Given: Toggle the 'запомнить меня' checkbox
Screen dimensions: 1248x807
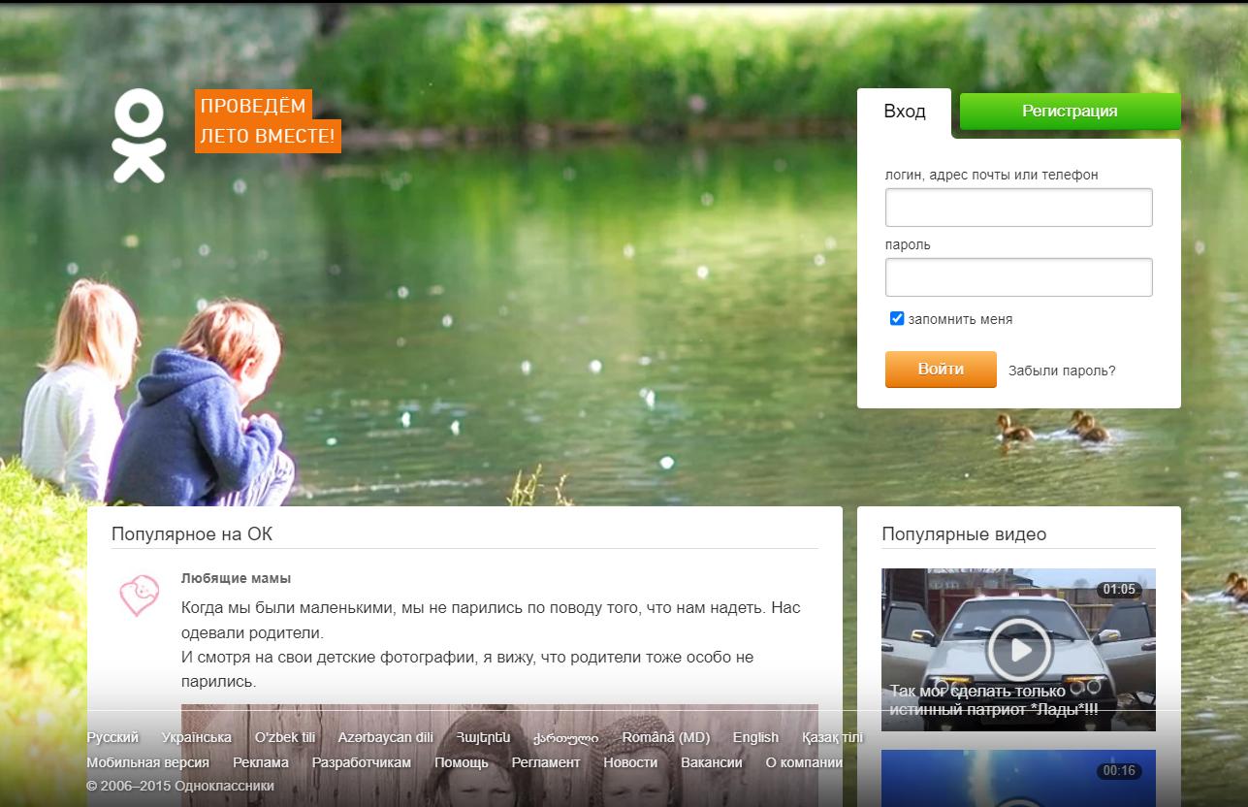Looking at the screenshot, I should [x=897, y=319].
